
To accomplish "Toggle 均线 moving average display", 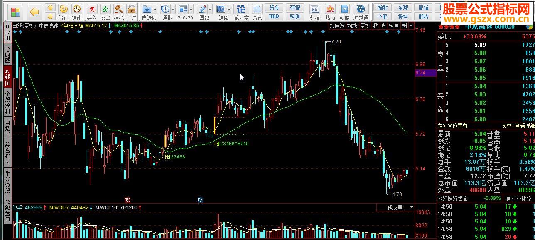I will [353, 26].
